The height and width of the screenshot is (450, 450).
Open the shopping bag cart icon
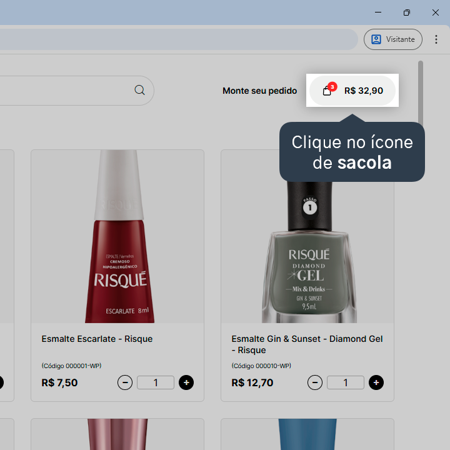point(327,91)
